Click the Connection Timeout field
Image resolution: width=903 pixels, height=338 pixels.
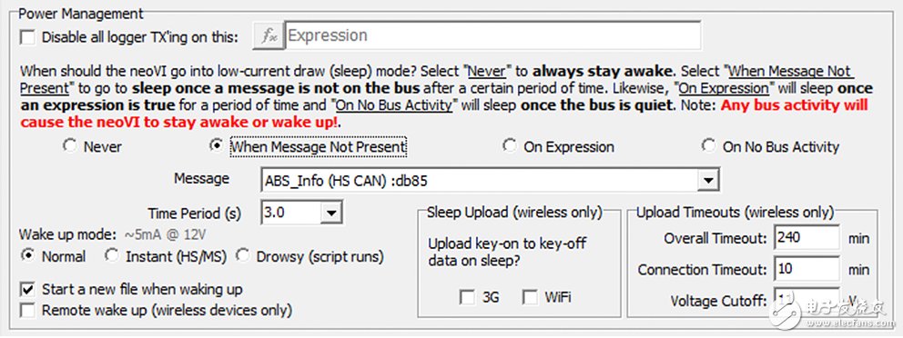tap(807, 269)
